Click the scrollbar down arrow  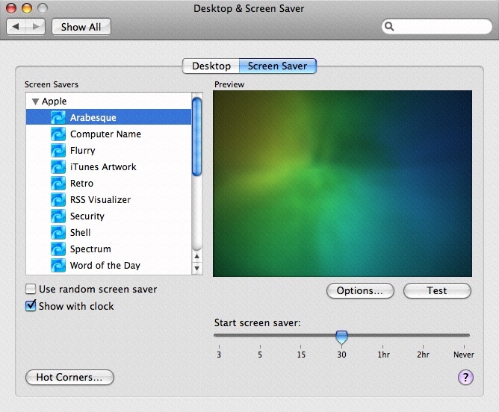197,268
